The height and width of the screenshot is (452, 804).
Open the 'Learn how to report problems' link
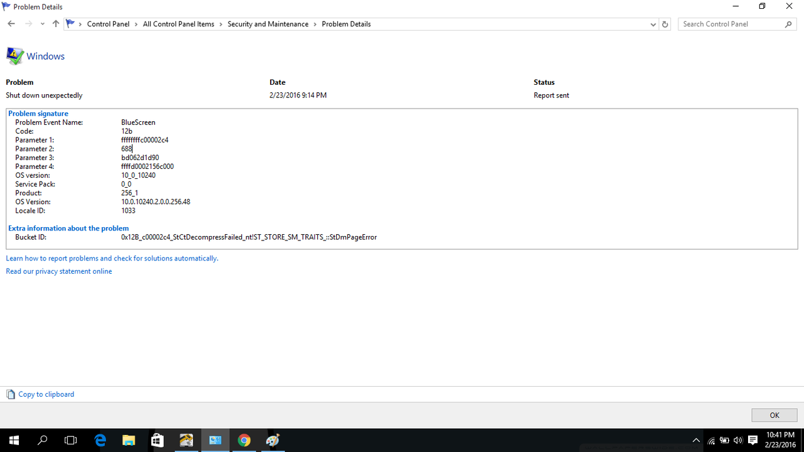tap(112, 258)
